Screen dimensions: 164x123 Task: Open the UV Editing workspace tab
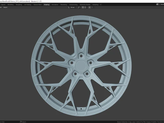(28, 5)
